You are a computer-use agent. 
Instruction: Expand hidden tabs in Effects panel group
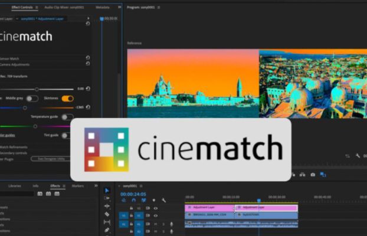pos(96,186)
